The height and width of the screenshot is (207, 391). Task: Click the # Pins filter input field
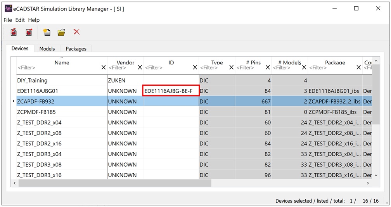tap(250, 67)
